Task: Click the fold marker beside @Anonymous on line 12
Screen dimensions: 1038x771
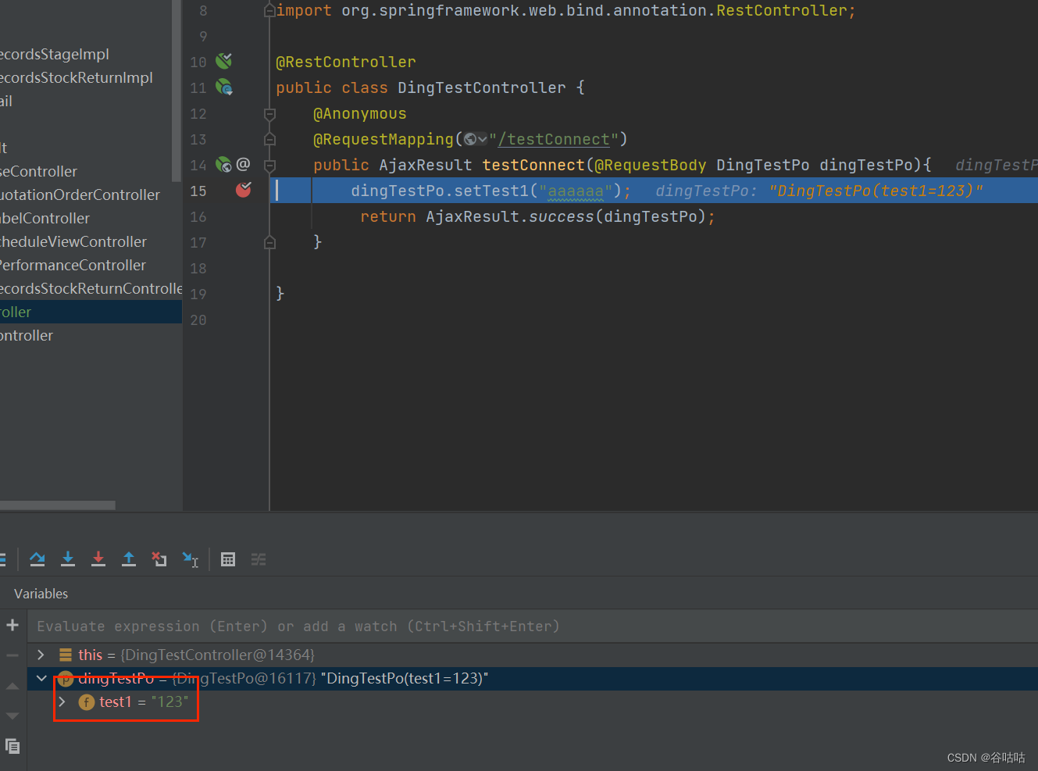Action: pyautogui.click(x=269, y=114)
